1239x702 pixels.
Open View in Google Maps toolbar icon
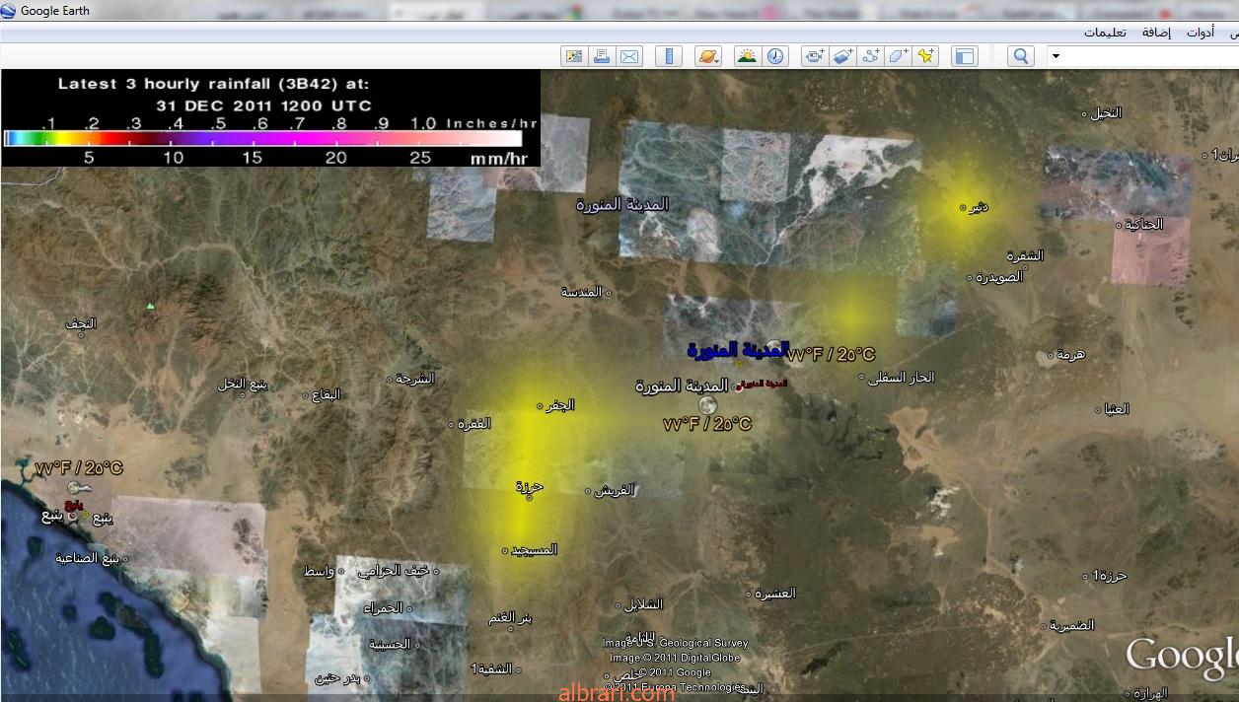pyautogui.click(x=573, y=56)
